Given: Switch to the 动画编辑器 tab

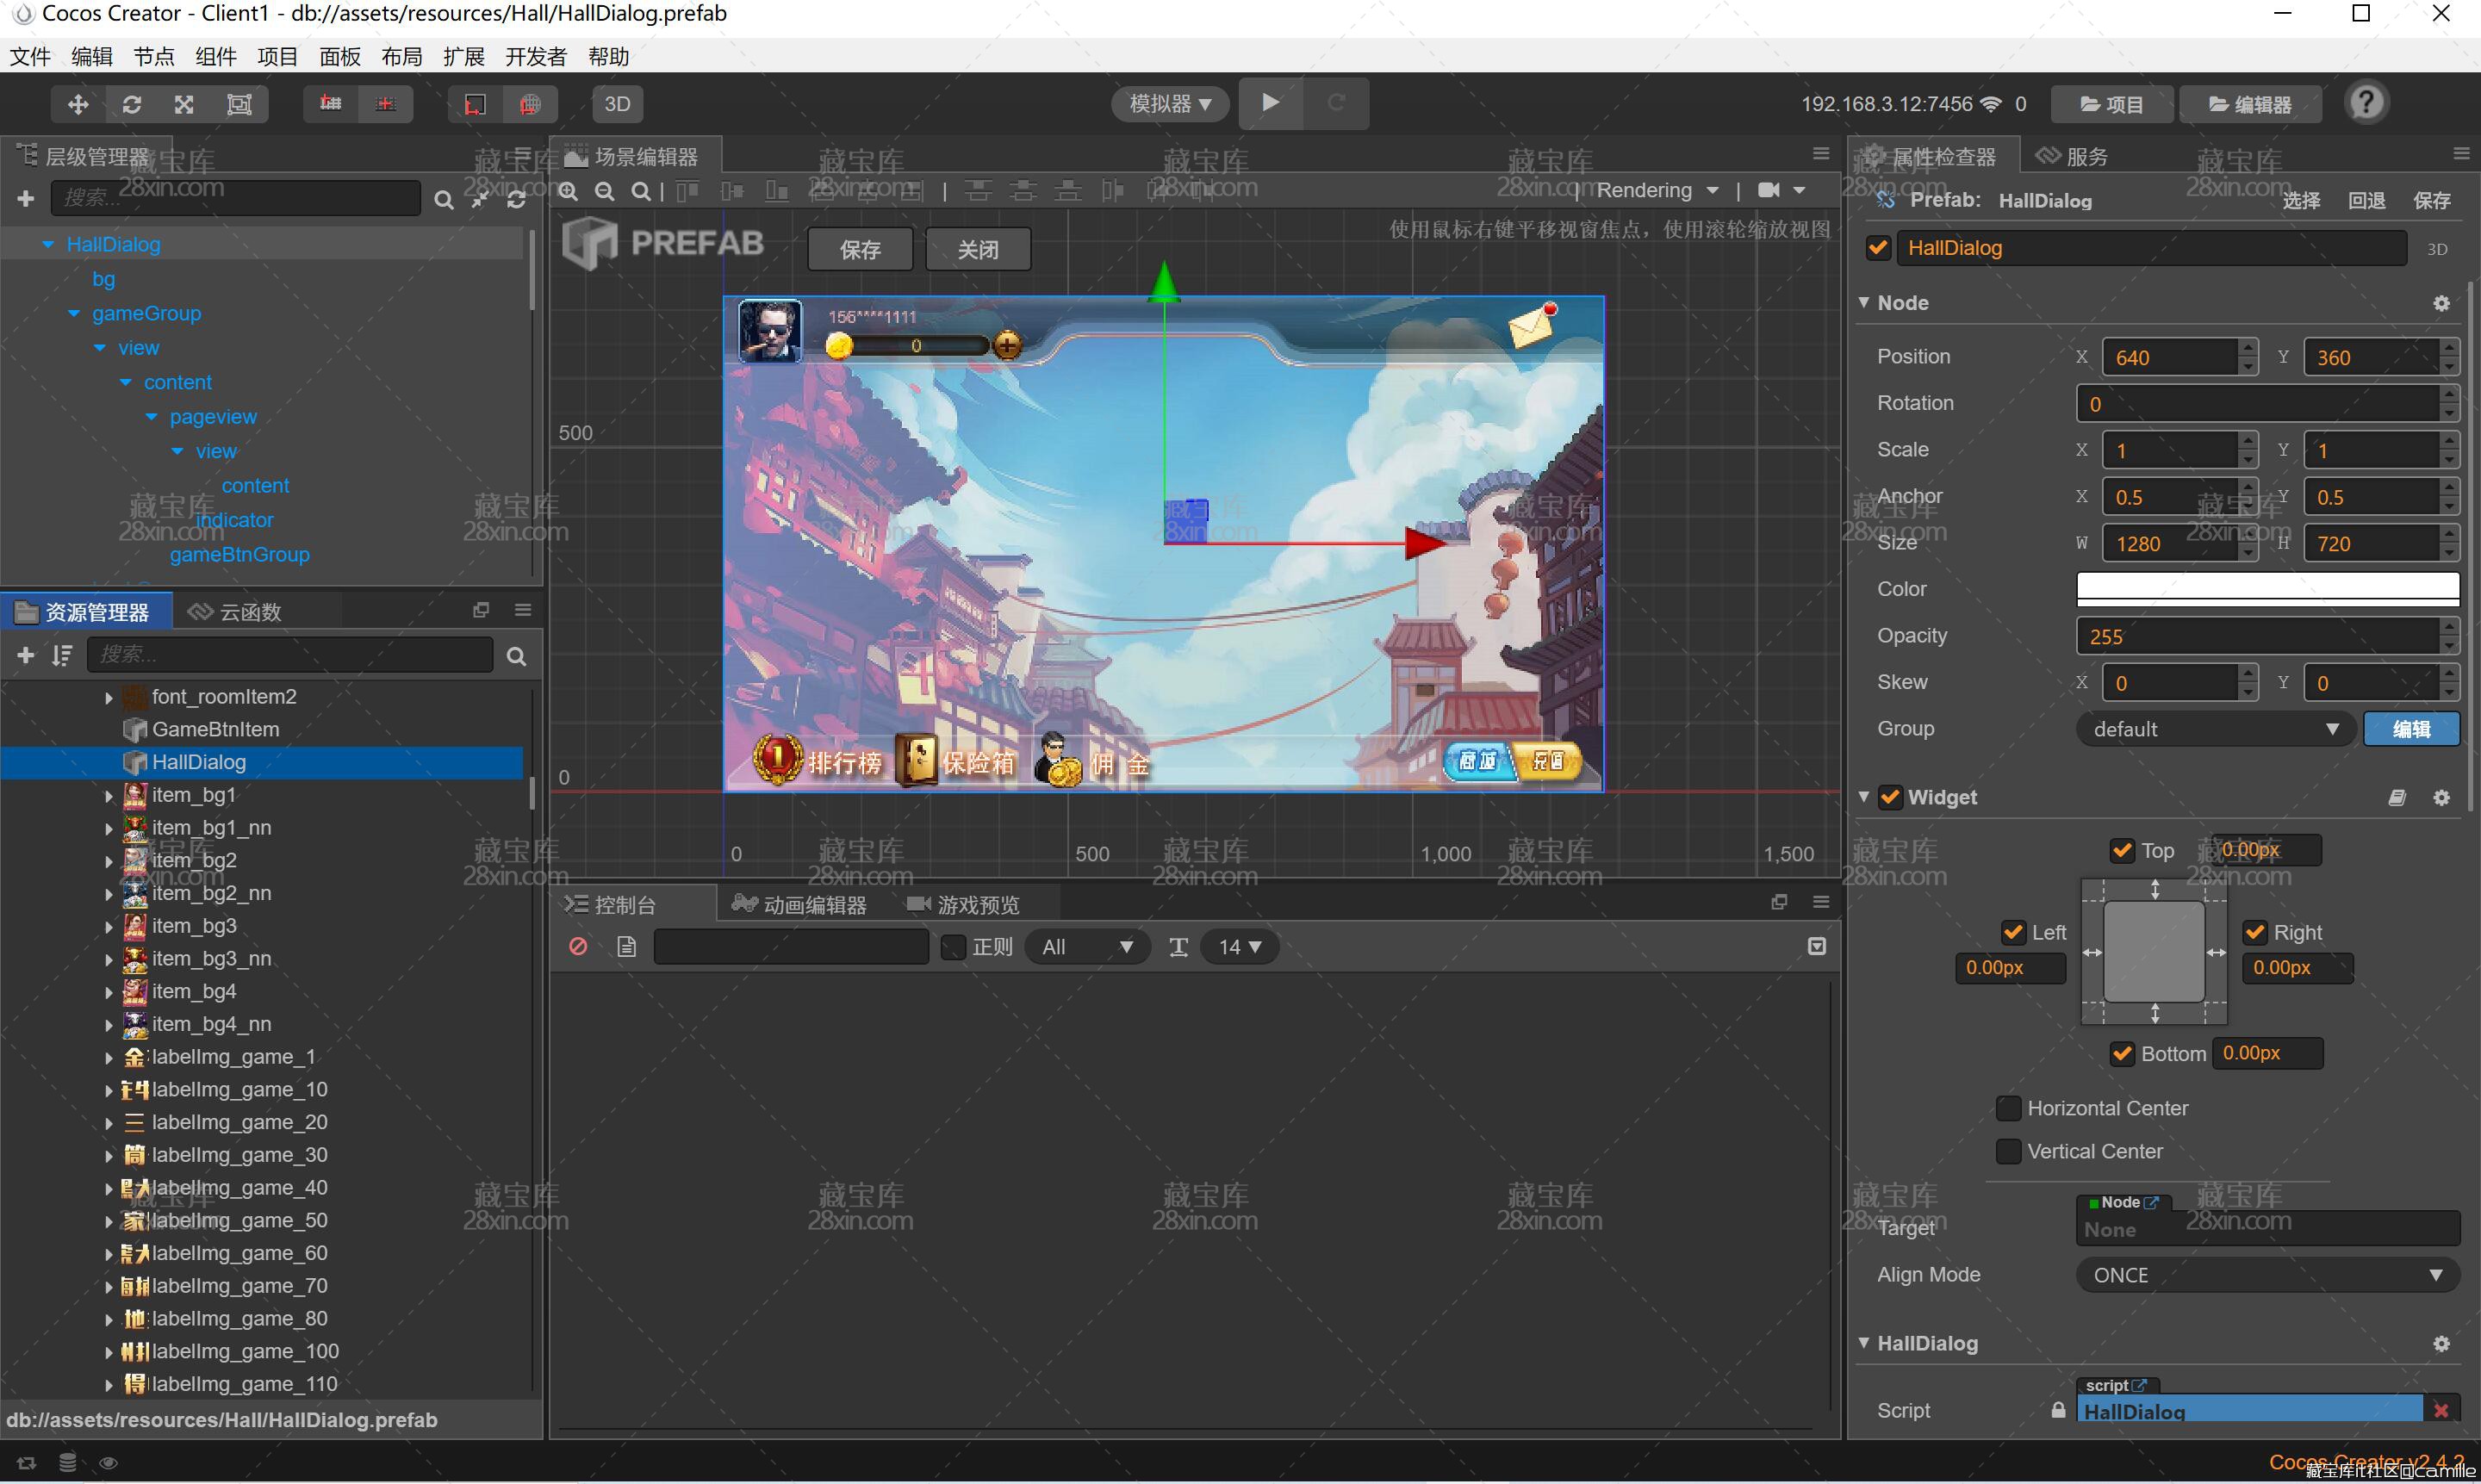Looking at the screenshot, I should pyautogui.click(x=800, y=905).
